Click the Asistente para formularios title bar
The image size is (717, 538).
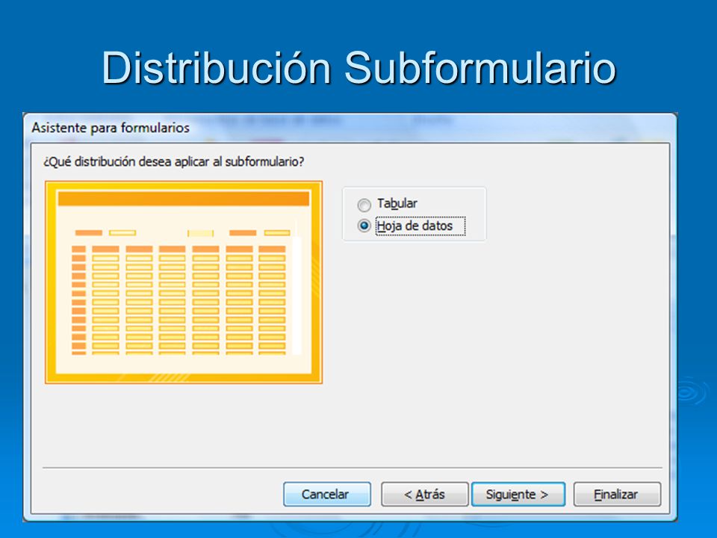(x=350, y=128)
